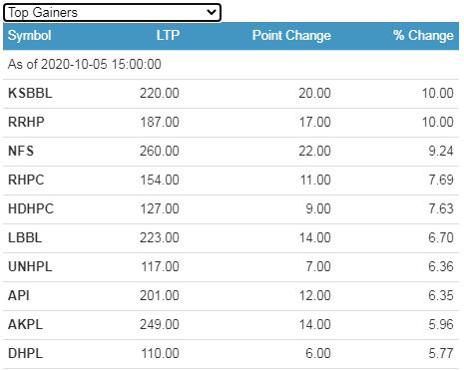
Task: Select the RRHP symbol
Action: 26,122
